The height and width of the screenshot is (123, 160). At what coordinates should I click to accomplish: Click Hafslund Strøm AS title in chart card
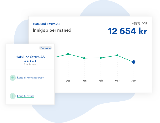pos(47,24)
